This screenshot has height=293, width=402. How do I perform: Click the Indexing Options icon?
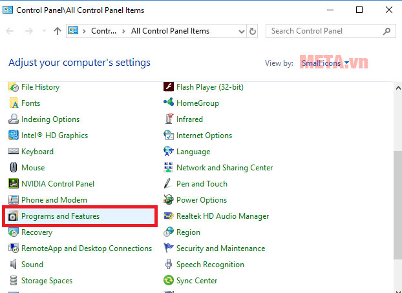point(14,119)
